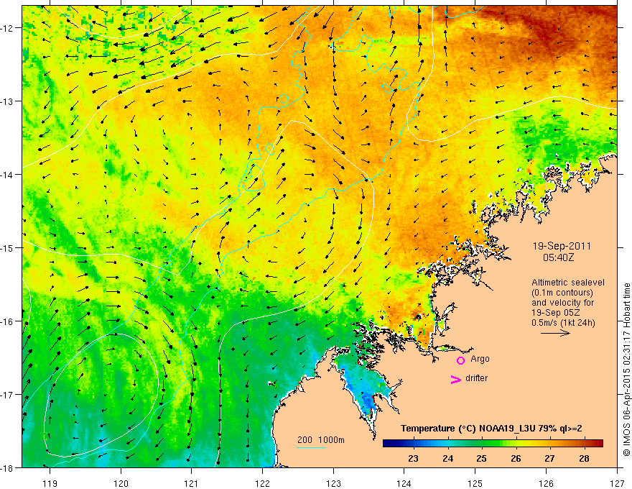Click the 0.5m/s velocity scale arrow

pos(555,333)
